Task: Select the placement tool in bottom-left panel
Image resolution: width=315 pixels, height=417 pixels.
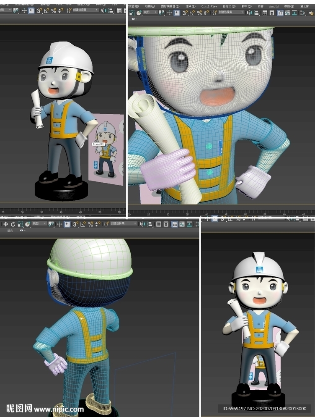Action: [27, 224]
